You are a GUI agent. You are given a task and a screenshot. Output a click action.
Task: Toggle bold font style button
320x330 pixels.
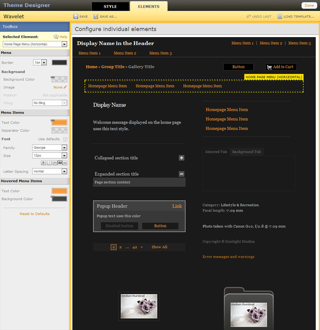click(44, 163)
